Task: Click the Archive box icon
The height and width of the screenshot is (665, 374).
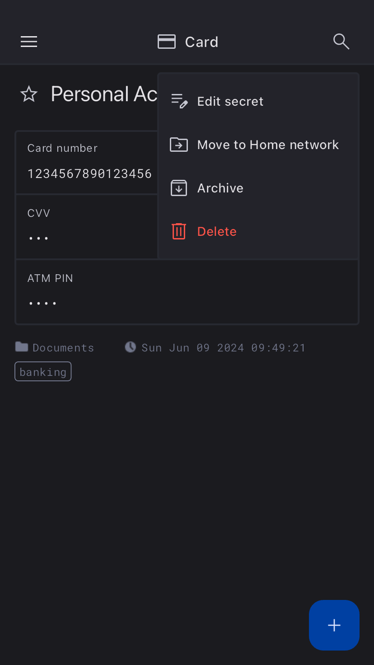Action: (179, 188)
